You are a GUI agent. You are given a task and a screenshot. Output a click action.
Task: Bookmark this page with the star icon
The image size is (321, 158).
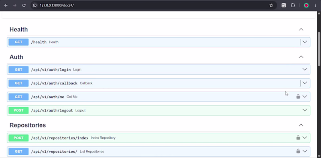pyautogui.click(x=271, y=5)
